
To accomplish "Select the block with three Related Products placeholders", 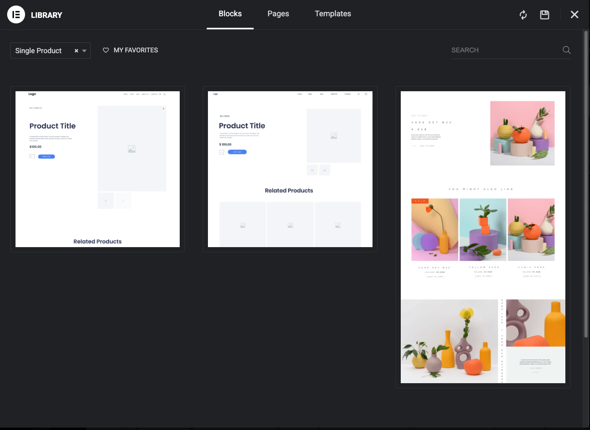I will point(290,169).
